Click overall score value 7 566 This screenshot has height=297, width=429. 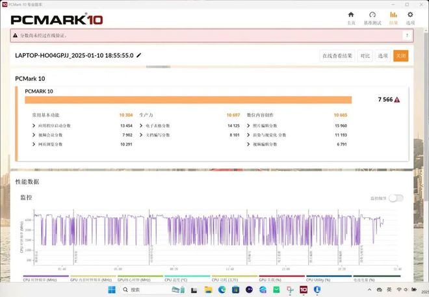pos(385,99)
